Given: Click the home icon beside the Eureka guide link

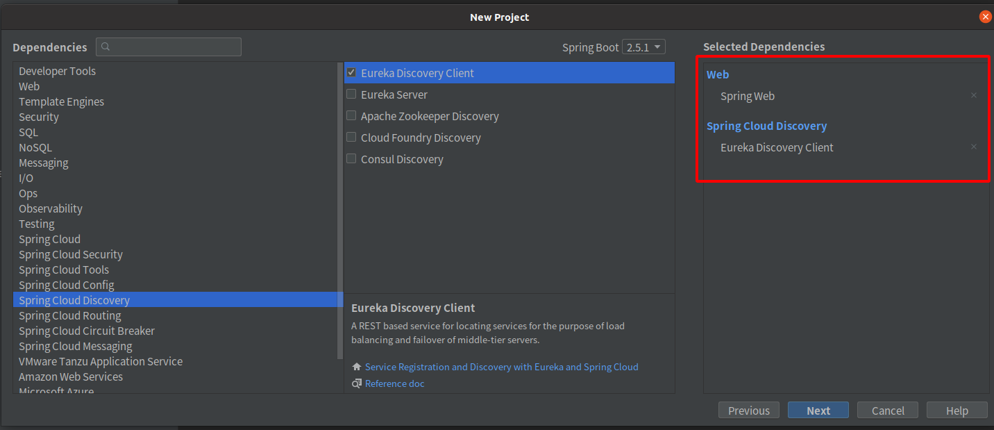Looking at the screenshot, I should point(357,367).
